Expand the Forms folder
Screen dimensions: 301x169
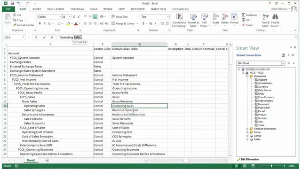(x=247, y=132)
